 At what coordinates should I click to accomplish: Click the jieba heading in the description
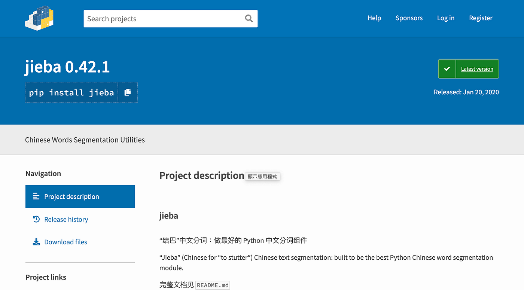[x=169, y=216]
